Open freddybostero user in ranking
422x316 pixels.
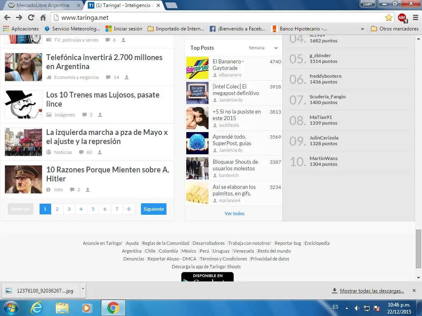click(326, 76)
